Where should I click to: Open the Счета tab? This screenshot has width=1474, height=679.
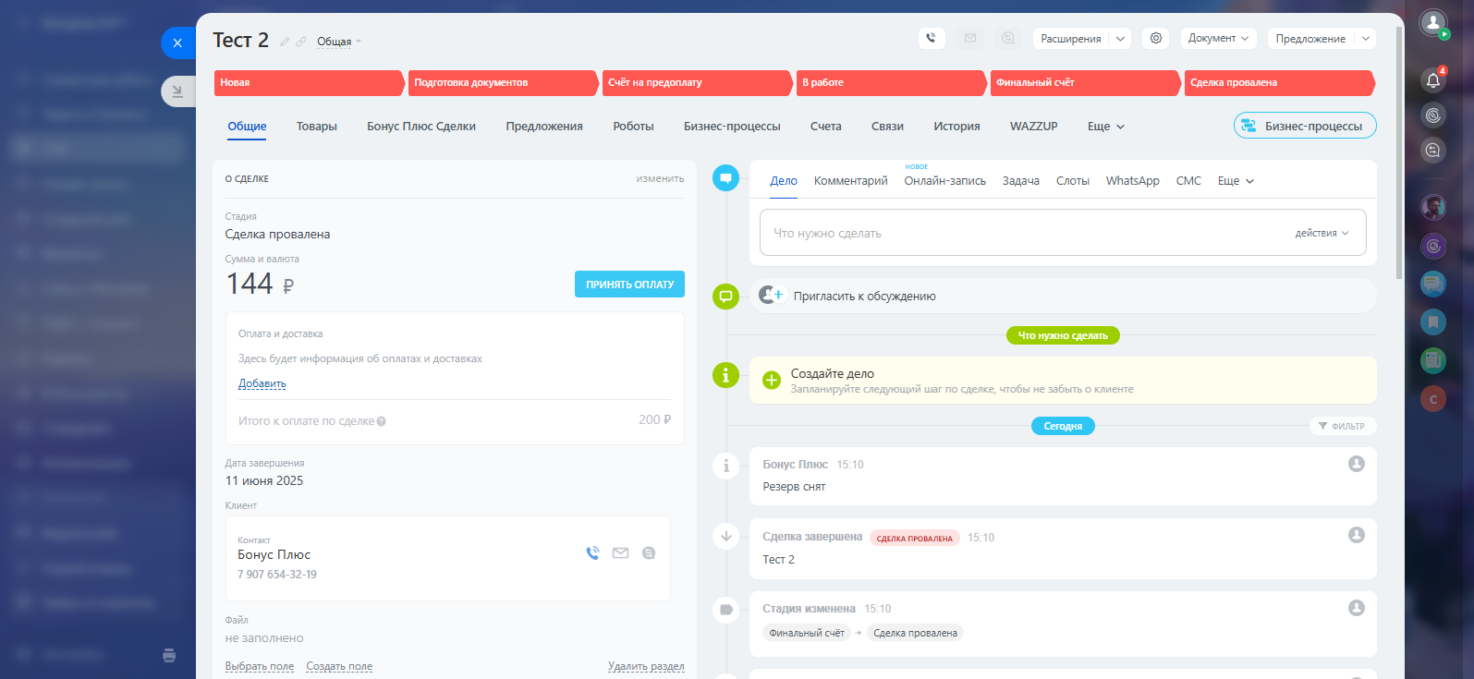pos(826,127)
